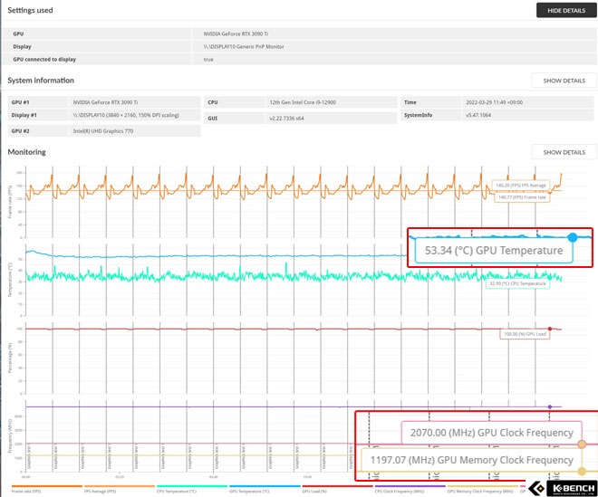Click the 'Display #1' label
Screen dimensions: 598x497
tap(24, 115)
